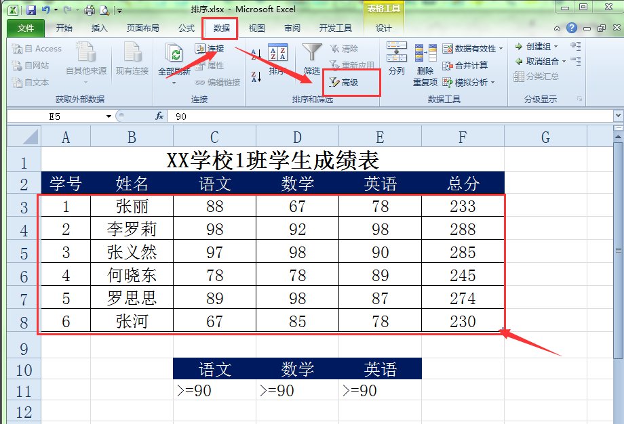Click the formula bar showing 90
Viewport: 624px width, 424px height.
click(x=391, y=116)
